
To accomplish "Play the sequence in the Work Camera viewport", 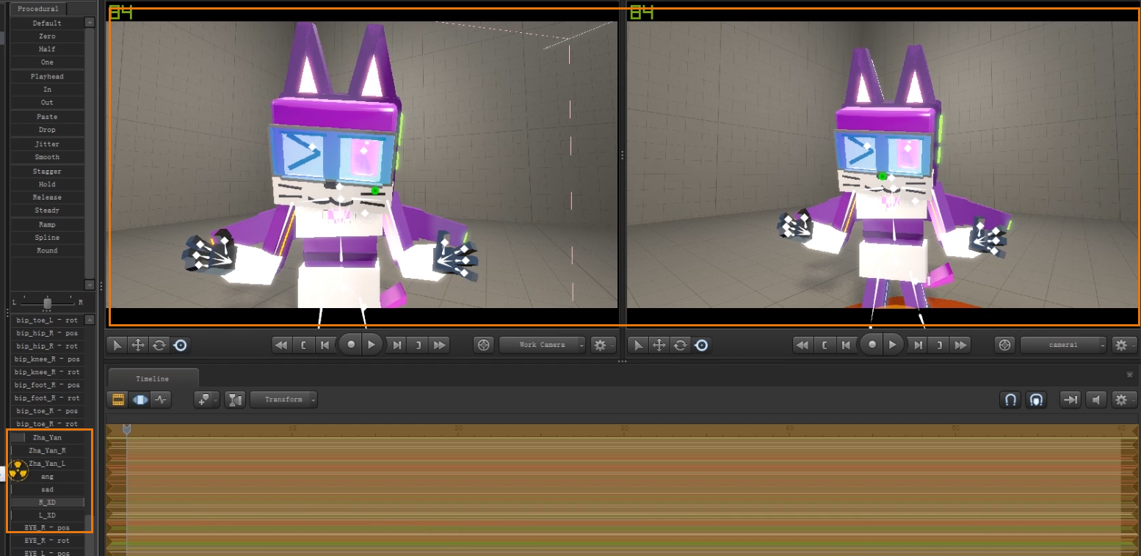I will [x=372, y=344].
